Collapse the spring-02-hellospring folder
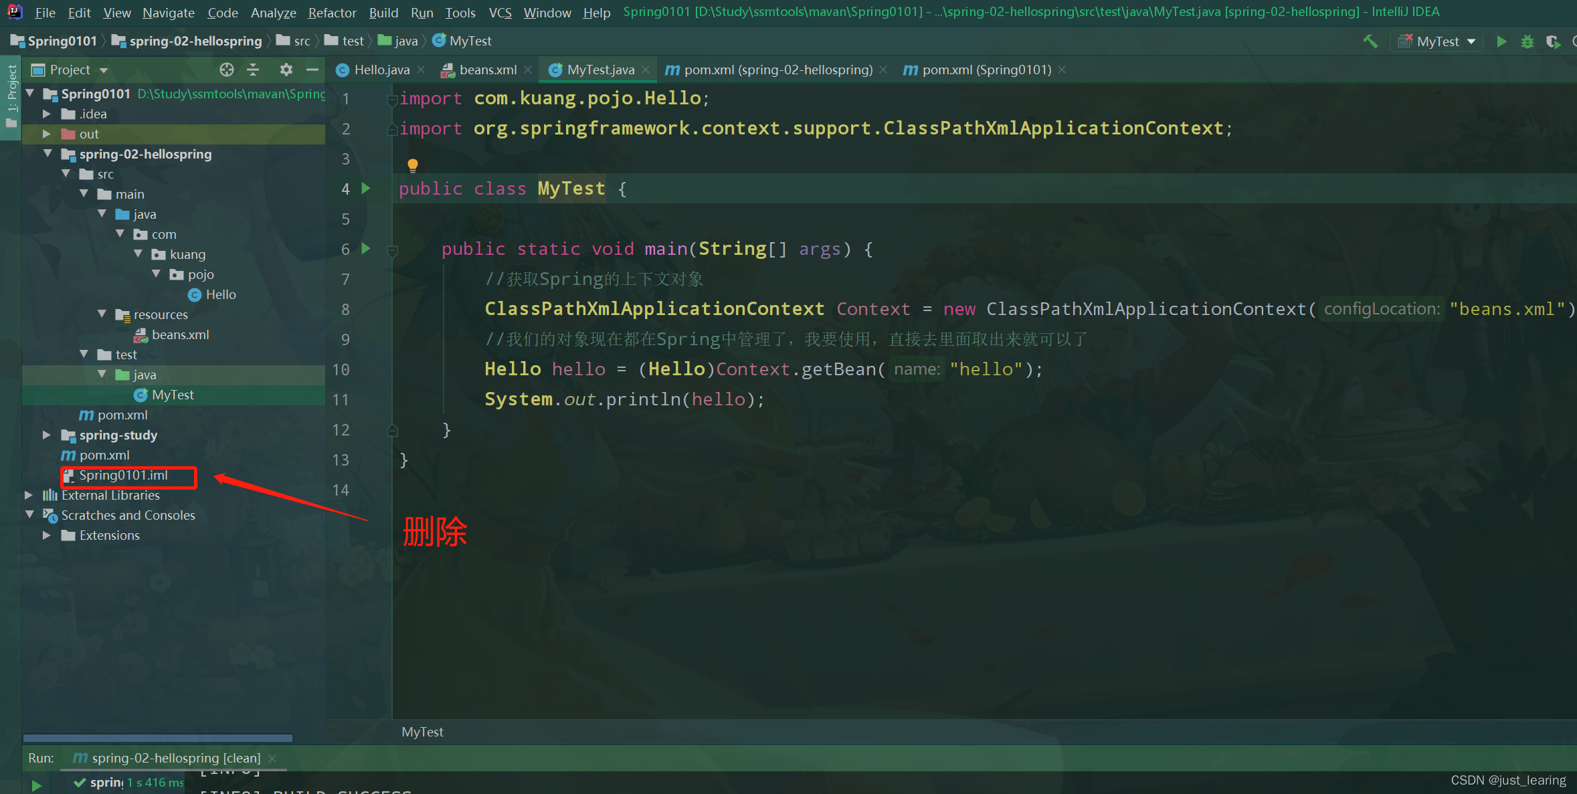 pyautogui.click(x=48, y=154)
